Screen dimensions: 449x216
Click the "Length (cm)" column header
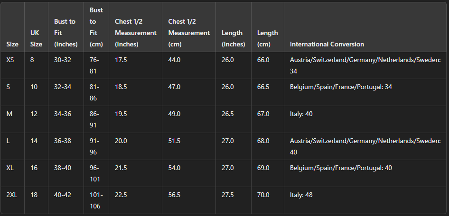[x=267, y=38]
